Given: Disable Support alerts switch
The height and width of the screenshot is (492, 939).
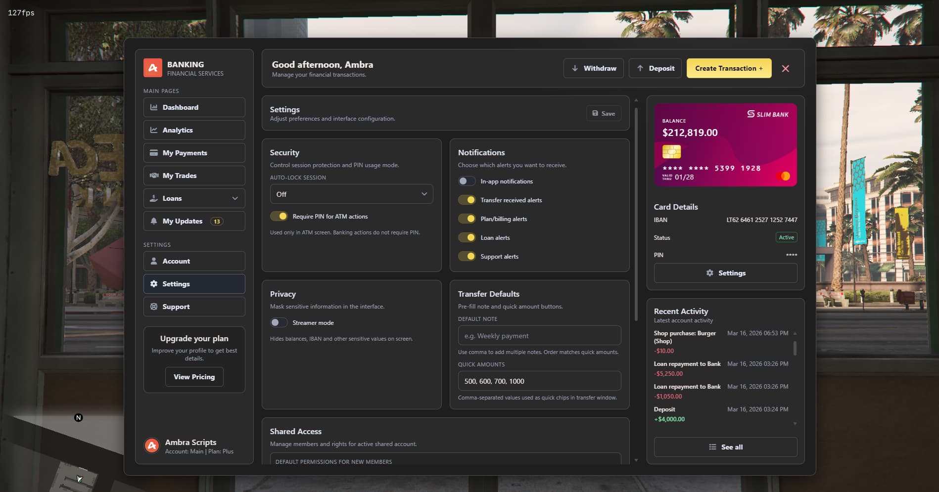Looking at the screenshot, I should pyautogui.click(x=467, y=256).
